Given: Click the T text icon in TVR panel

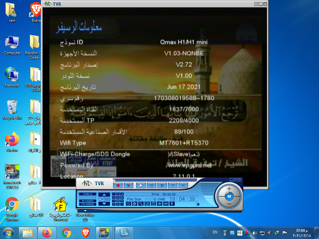Looking at the screenshot, I should (x=172, y=204).
